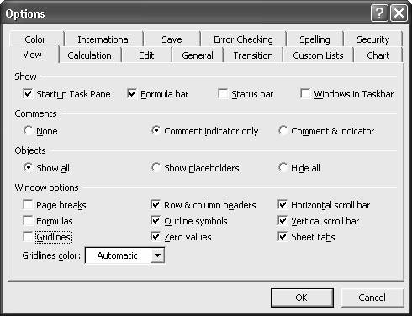Go to the Custom Lists tab
The width and height of the screenshot is (412, 316).
pyautogui.click(x=318, y=55)
